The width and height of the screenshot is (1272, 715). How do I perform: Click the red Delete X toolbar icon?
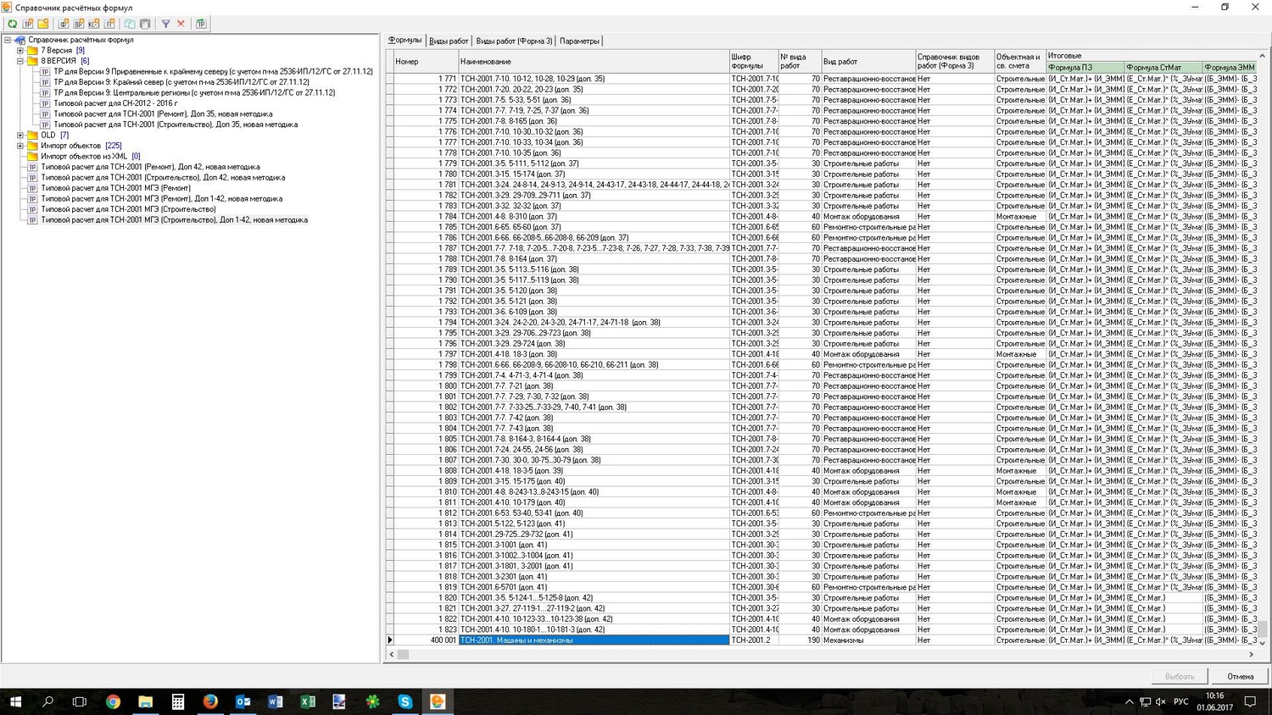coord(181,24)
